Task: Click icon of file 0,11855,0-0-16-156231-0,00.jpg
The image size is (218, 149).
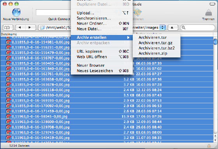Action: [8, 47]
